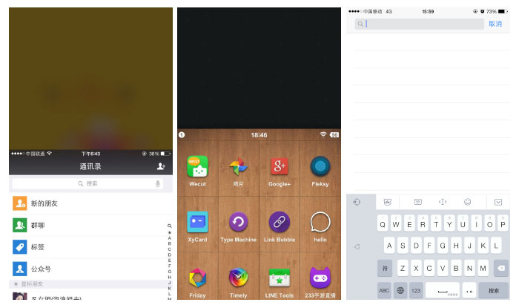Viewport: 519px width, 308px height.
Task: Launch the Google+ app
Action: [x=279, y=166]
